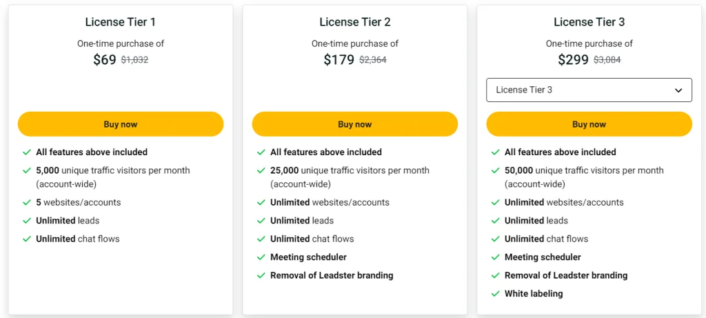This screenshot has height=318, width=706.
Task: Click checkmark beside Tier 2 Removal of Leadster branding
Action: click(x=261, y=276)
